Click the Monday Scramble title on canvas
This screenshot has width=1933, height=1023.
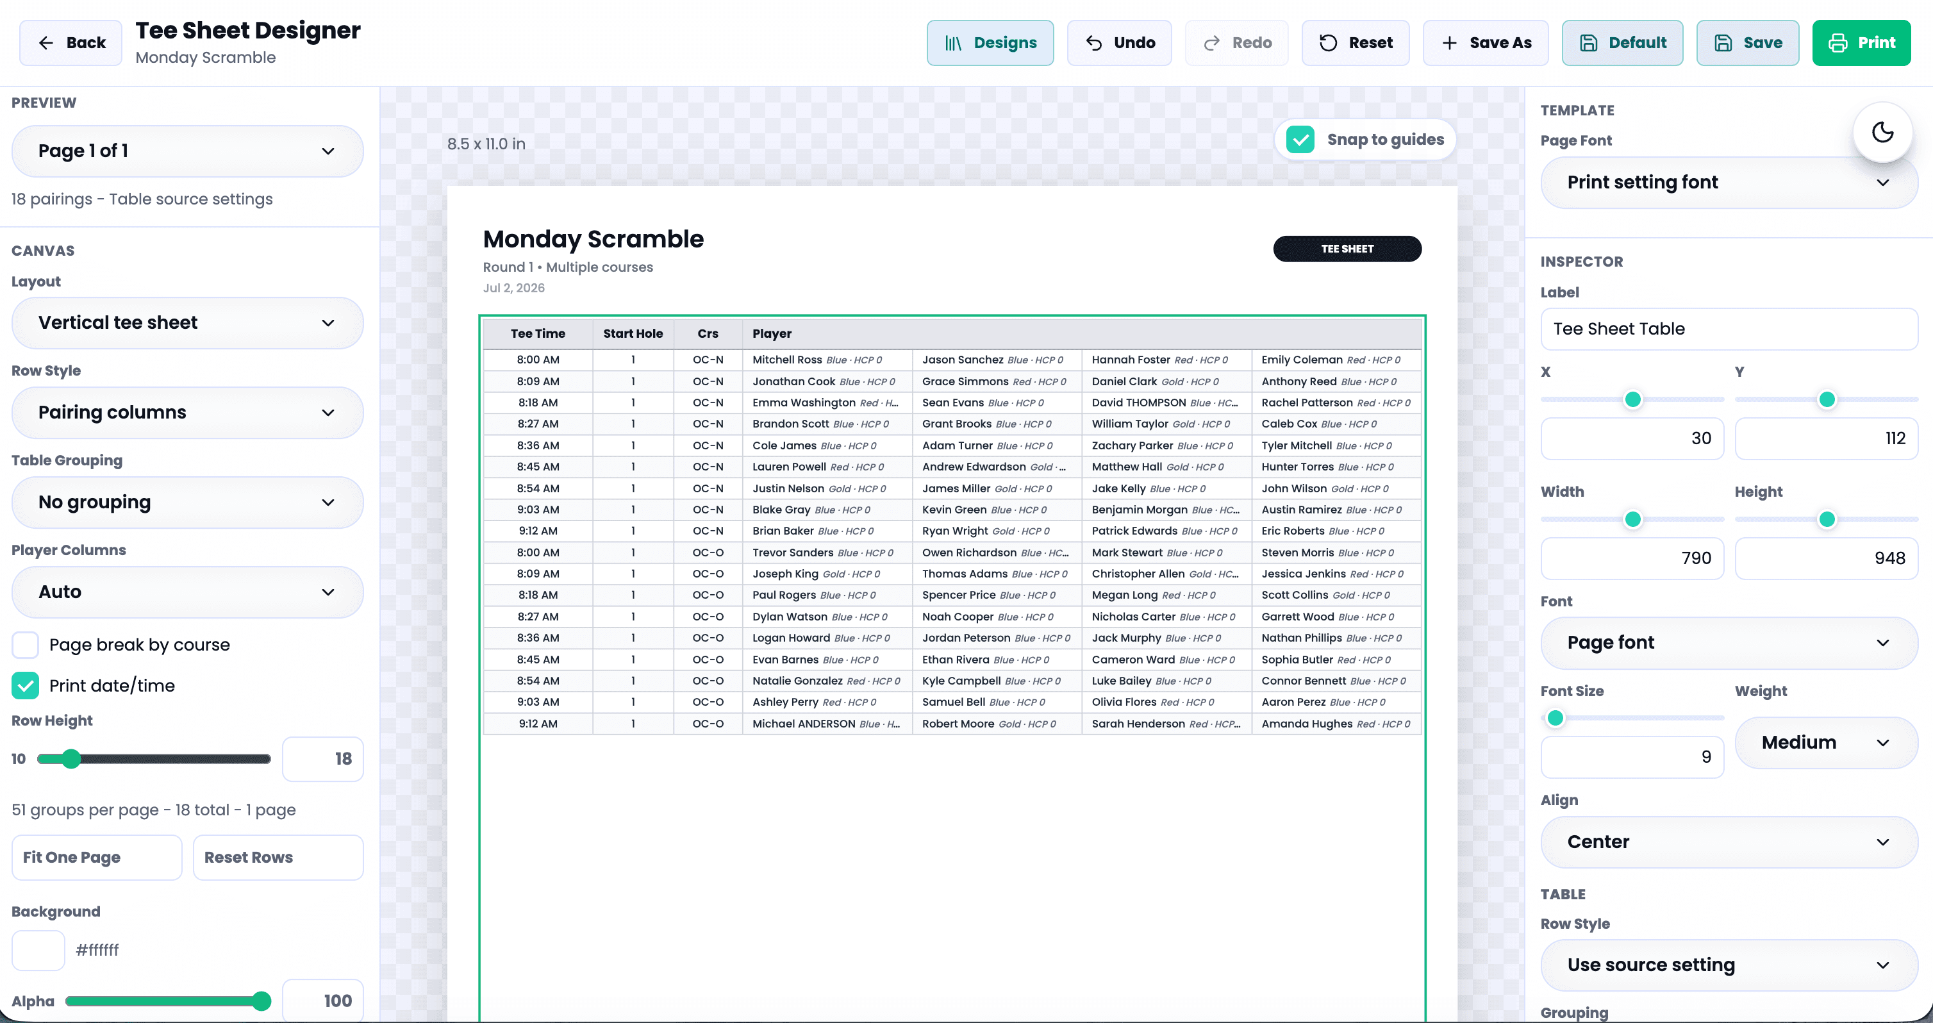[593, 240]
